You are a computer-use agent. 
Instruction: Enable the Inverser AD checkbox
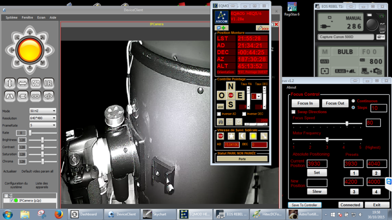(219, 114)
